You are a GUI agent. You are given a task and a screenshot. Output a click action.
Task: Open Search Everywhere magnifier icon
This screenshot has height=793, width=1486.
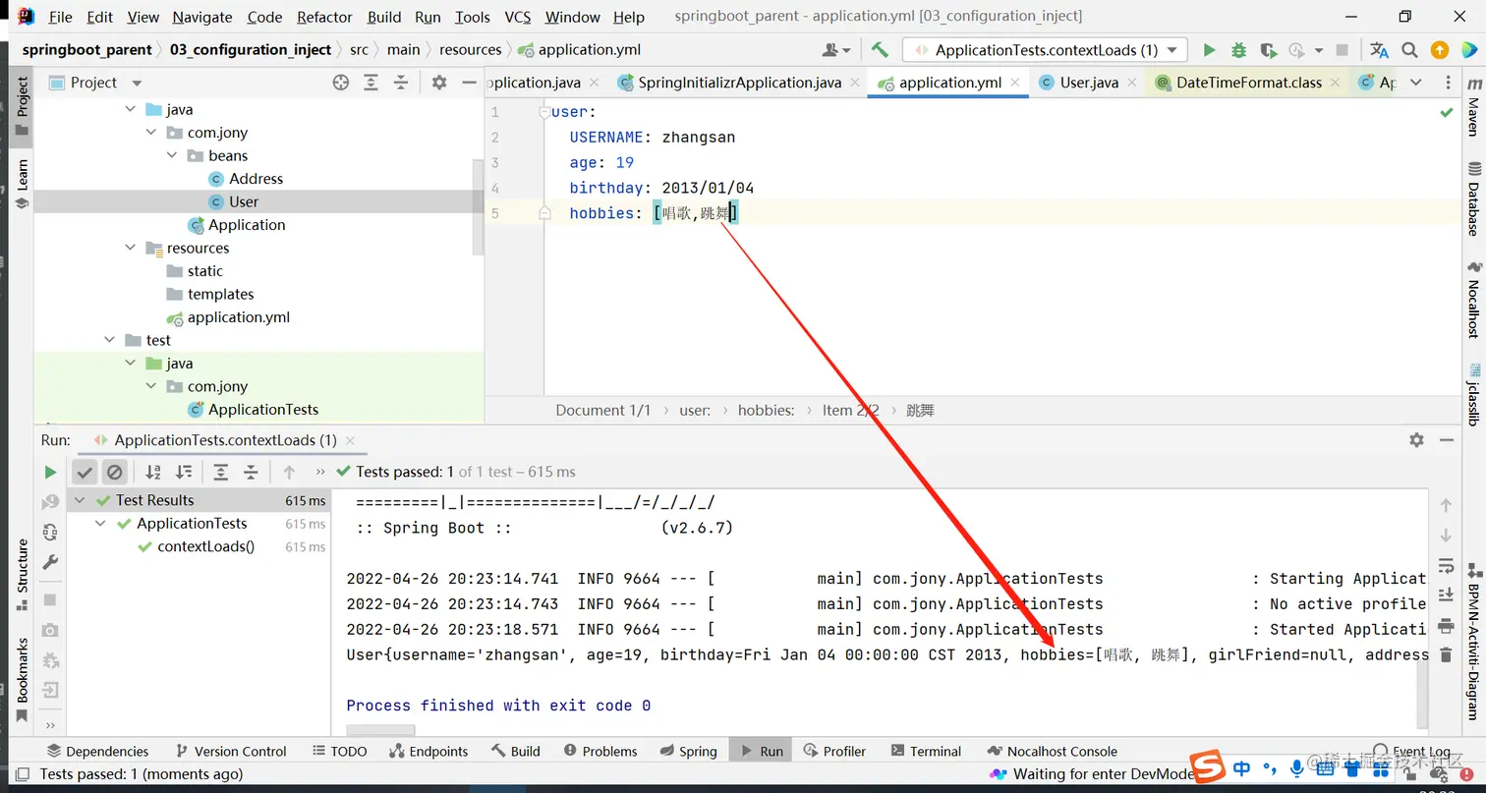click(1410, 50)
